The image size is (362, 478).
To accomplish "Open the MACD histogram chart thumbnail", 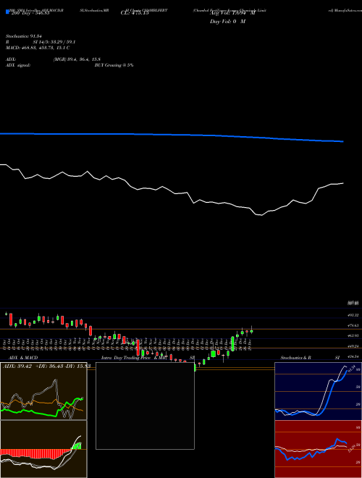I will coord(43,449).
